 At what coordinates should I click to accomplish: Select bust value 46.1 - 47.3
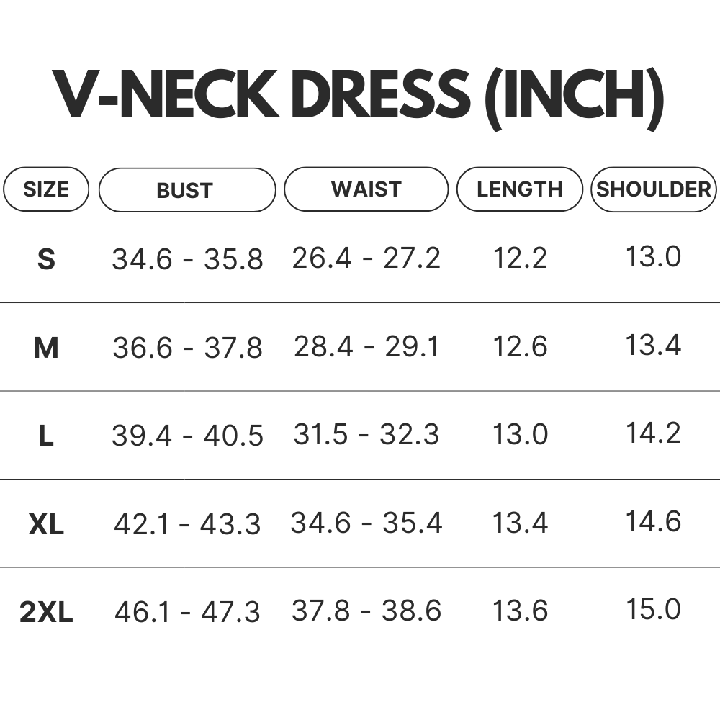(x=187, y=612)
